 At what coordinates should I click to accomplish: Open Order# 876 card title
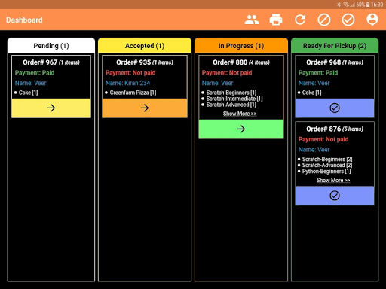pos(335,129)
